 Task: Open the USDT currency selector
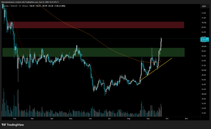point(204,6)
